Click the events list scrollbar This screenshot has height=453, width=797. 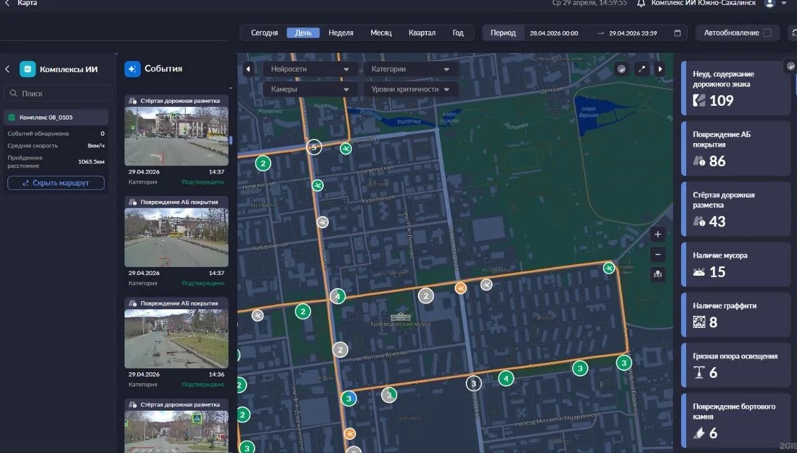231,141
